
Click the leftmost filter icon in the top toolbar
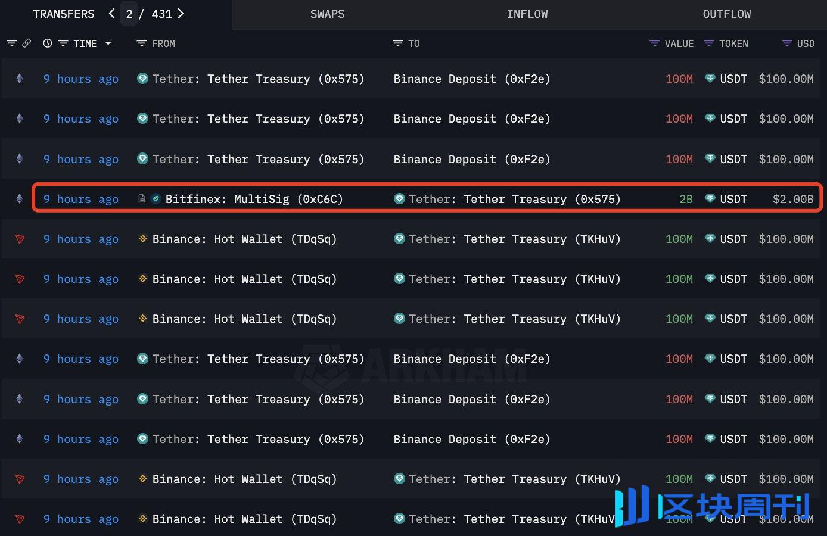[x=12, y=43]
